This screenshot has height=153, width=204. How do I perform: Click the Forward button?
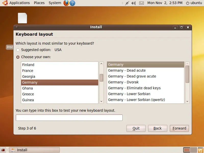tap(179, 129)
